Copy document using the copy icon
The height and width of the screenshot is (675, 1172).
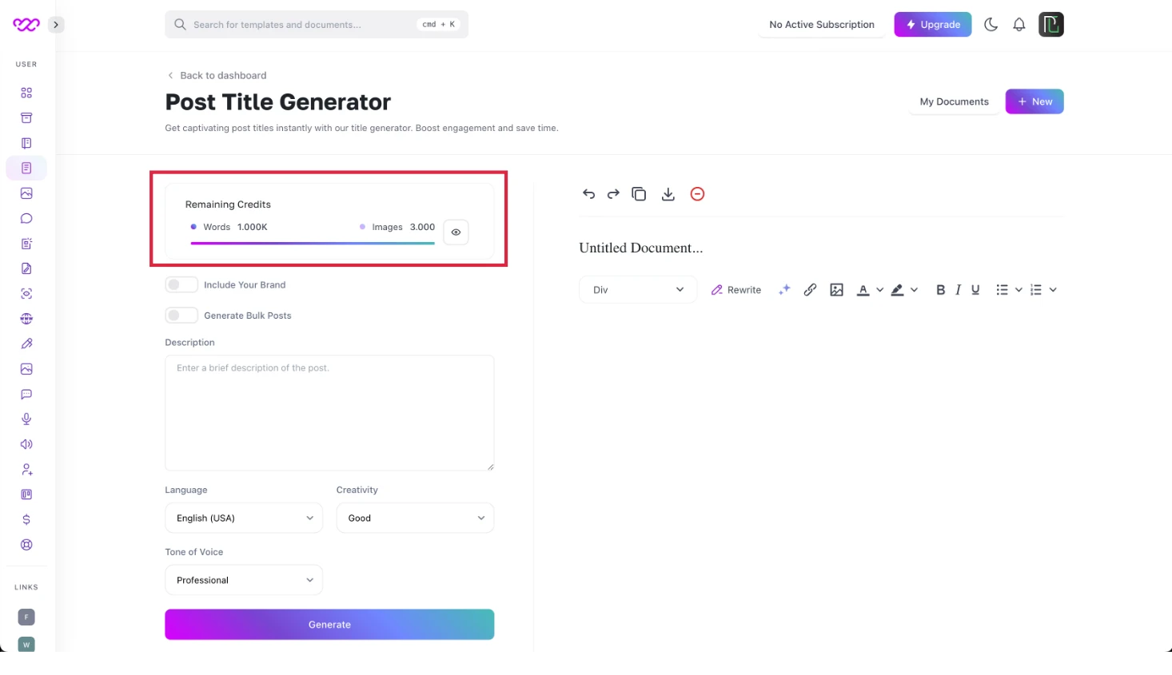(639, 194)
